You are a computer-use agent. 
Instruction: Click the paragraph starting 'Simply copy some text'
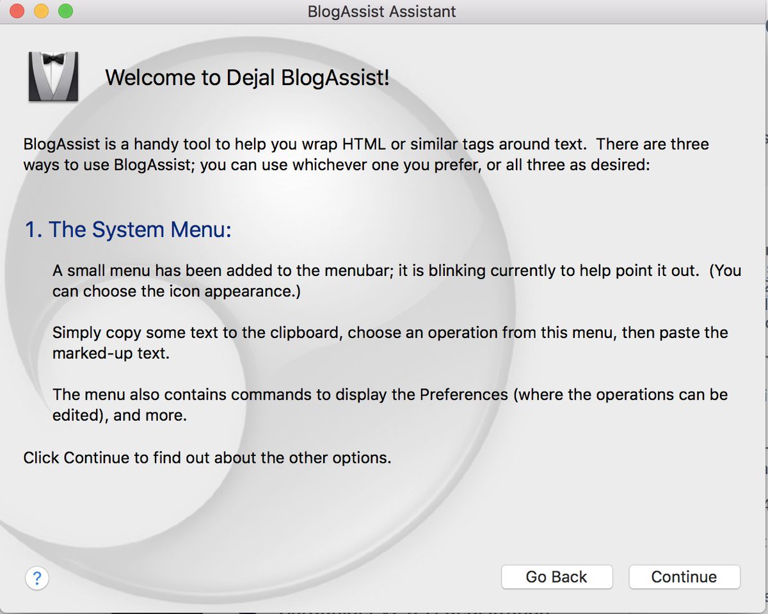[390, 343]
